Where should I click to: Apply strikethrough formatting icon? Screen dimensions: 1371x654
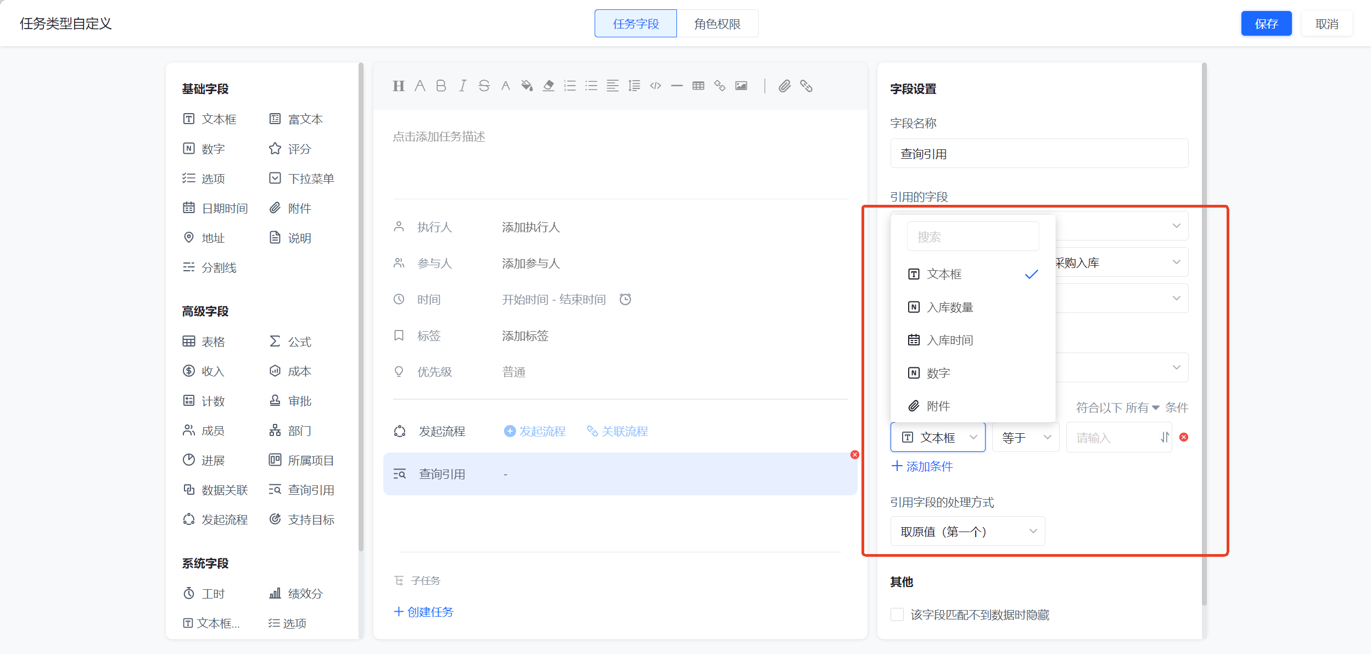click(484, 86)
